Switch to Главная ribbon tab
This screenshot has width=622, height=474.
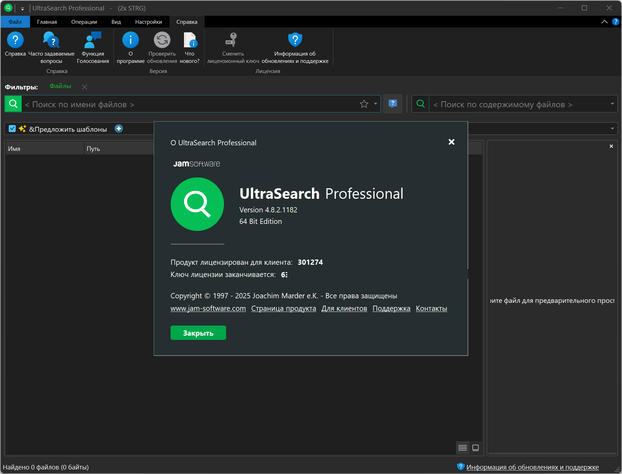tap(47, 22)
